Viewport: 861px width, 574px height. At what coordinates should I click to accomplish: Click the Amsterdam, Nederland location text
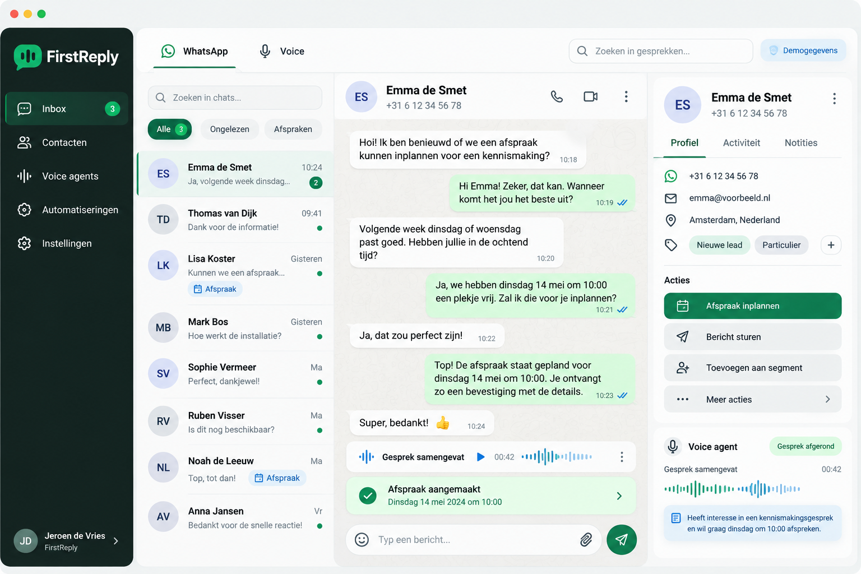click(734, 220)
